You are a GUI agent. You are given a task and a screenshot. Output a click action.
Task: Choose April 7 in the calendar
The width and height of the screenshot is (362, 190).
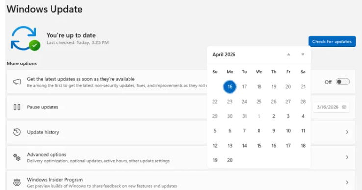point(244,131)
